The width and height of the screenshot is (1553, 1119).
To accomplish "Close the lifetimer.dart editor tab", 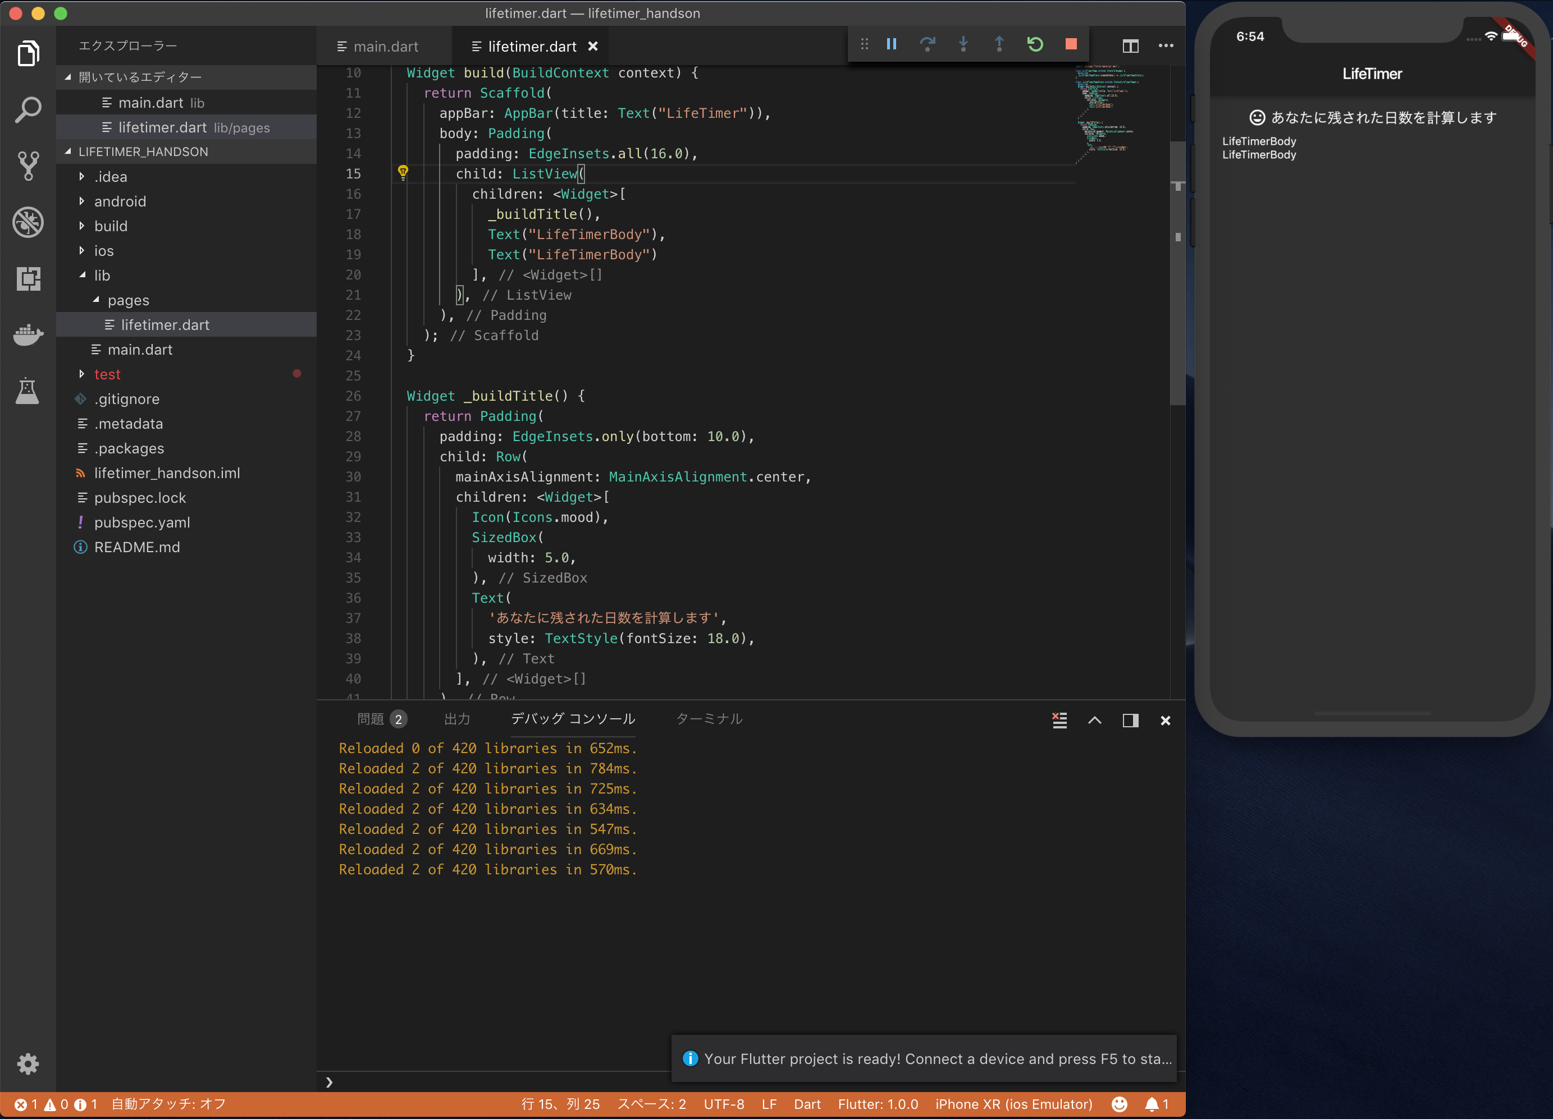I will 593,47.
